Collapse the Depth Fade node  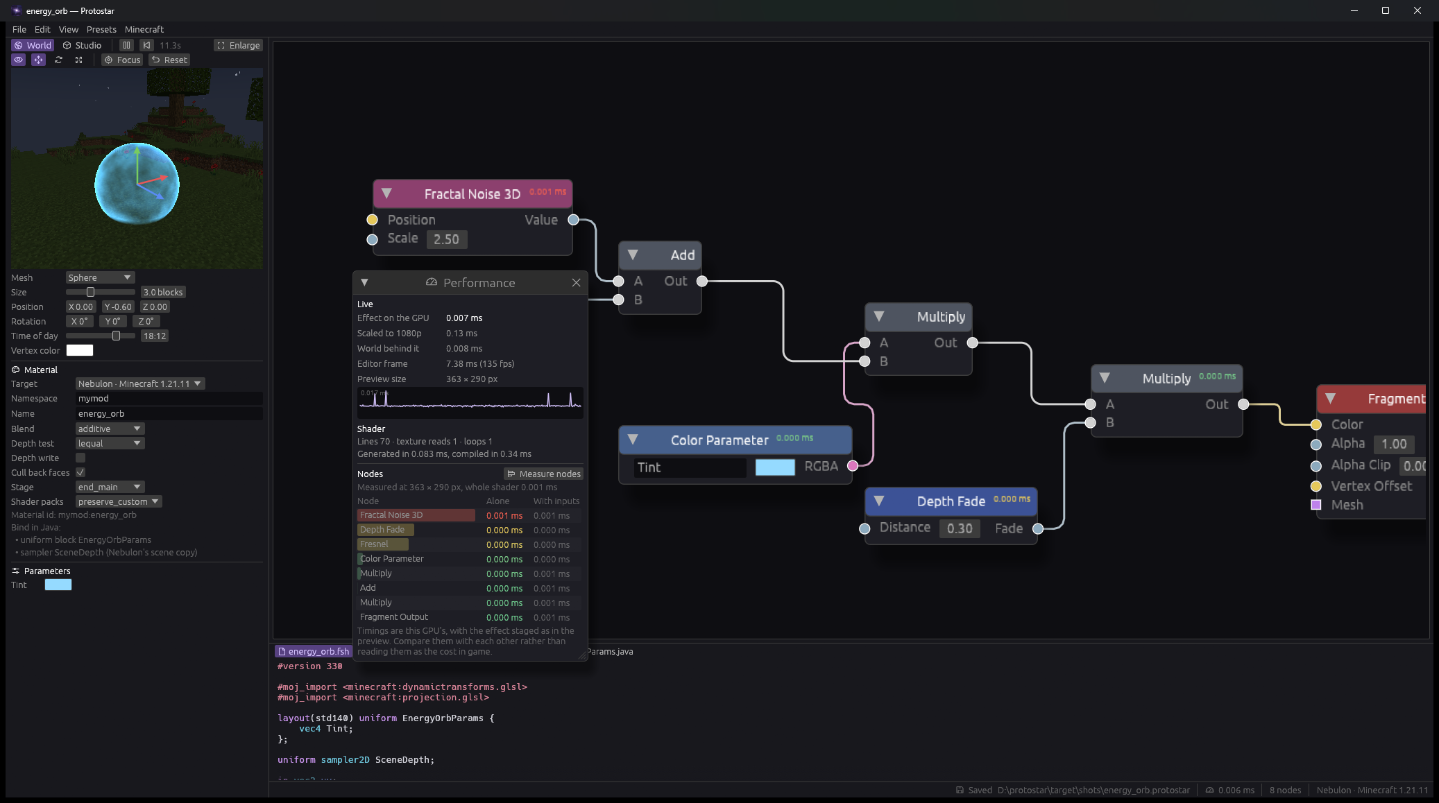[x=879, y=501]
